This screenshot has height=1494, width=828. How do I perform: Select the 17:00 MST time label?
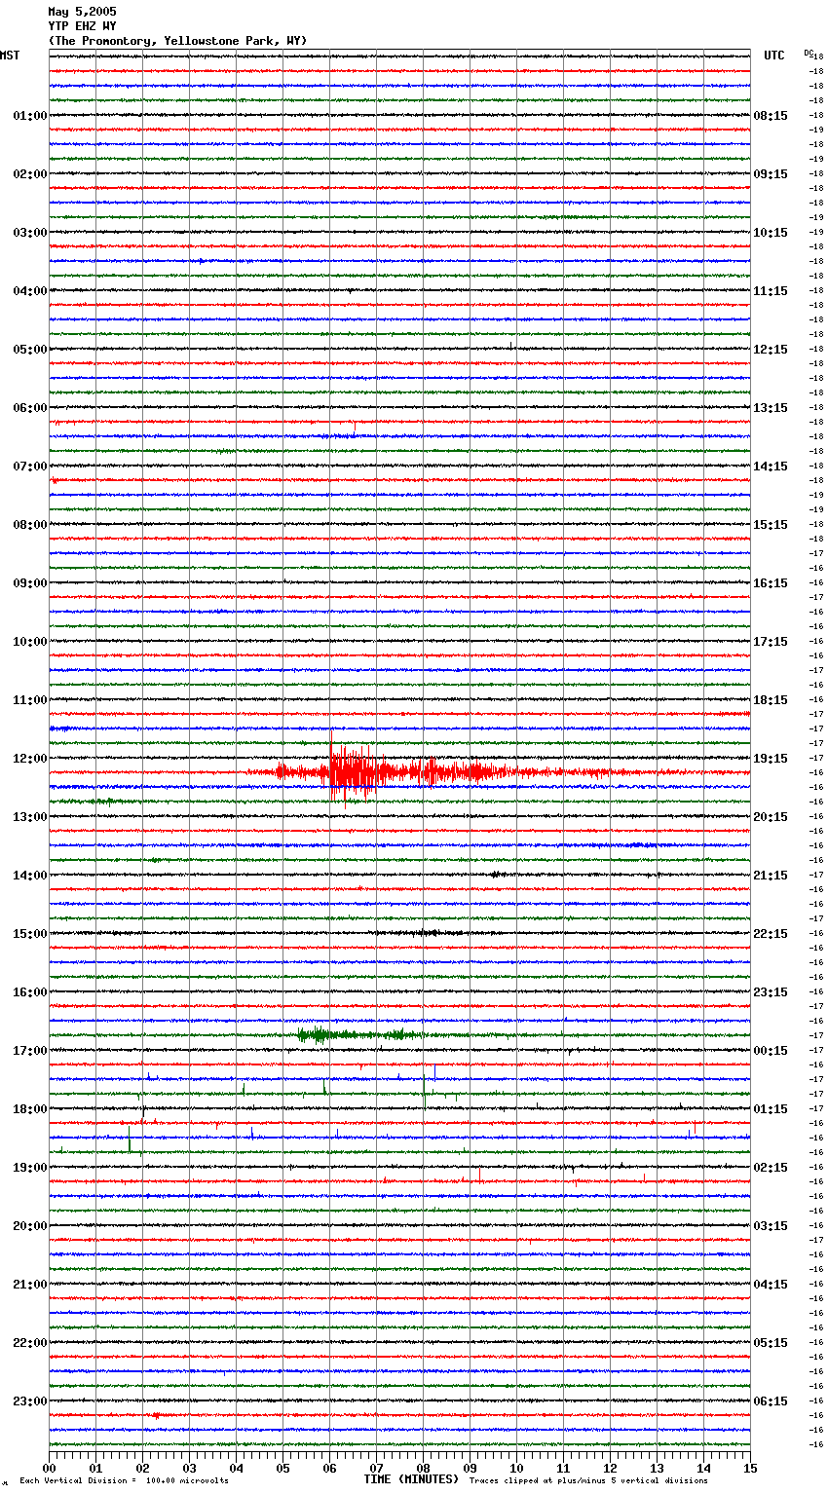pos(30,1051)
